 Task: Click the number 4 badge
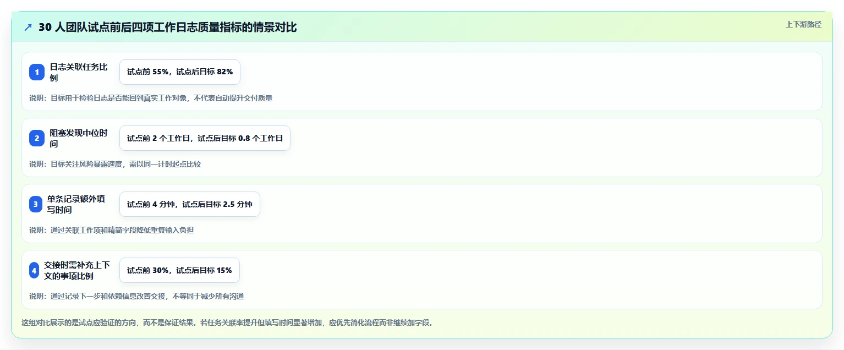(34, 270)
